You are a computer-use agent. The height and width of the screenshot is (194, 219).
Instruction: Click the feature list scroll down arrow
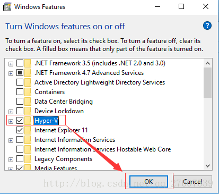207,166
